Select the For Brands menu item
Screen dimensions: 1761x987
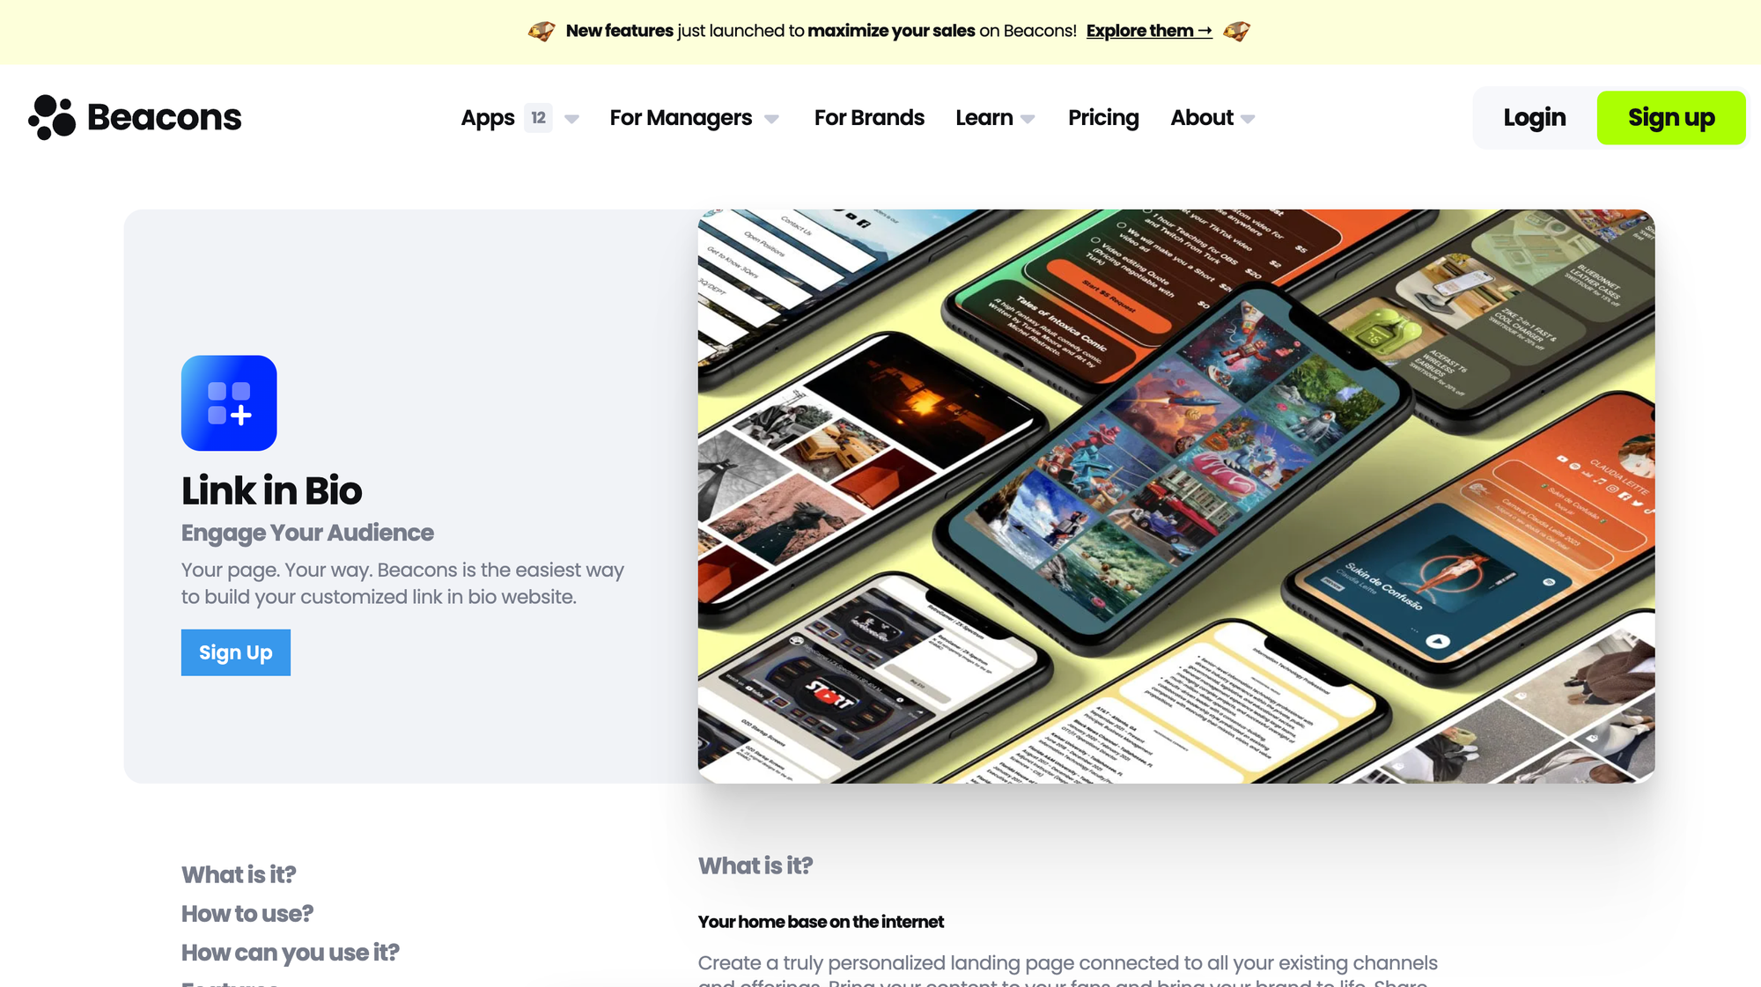870,117
